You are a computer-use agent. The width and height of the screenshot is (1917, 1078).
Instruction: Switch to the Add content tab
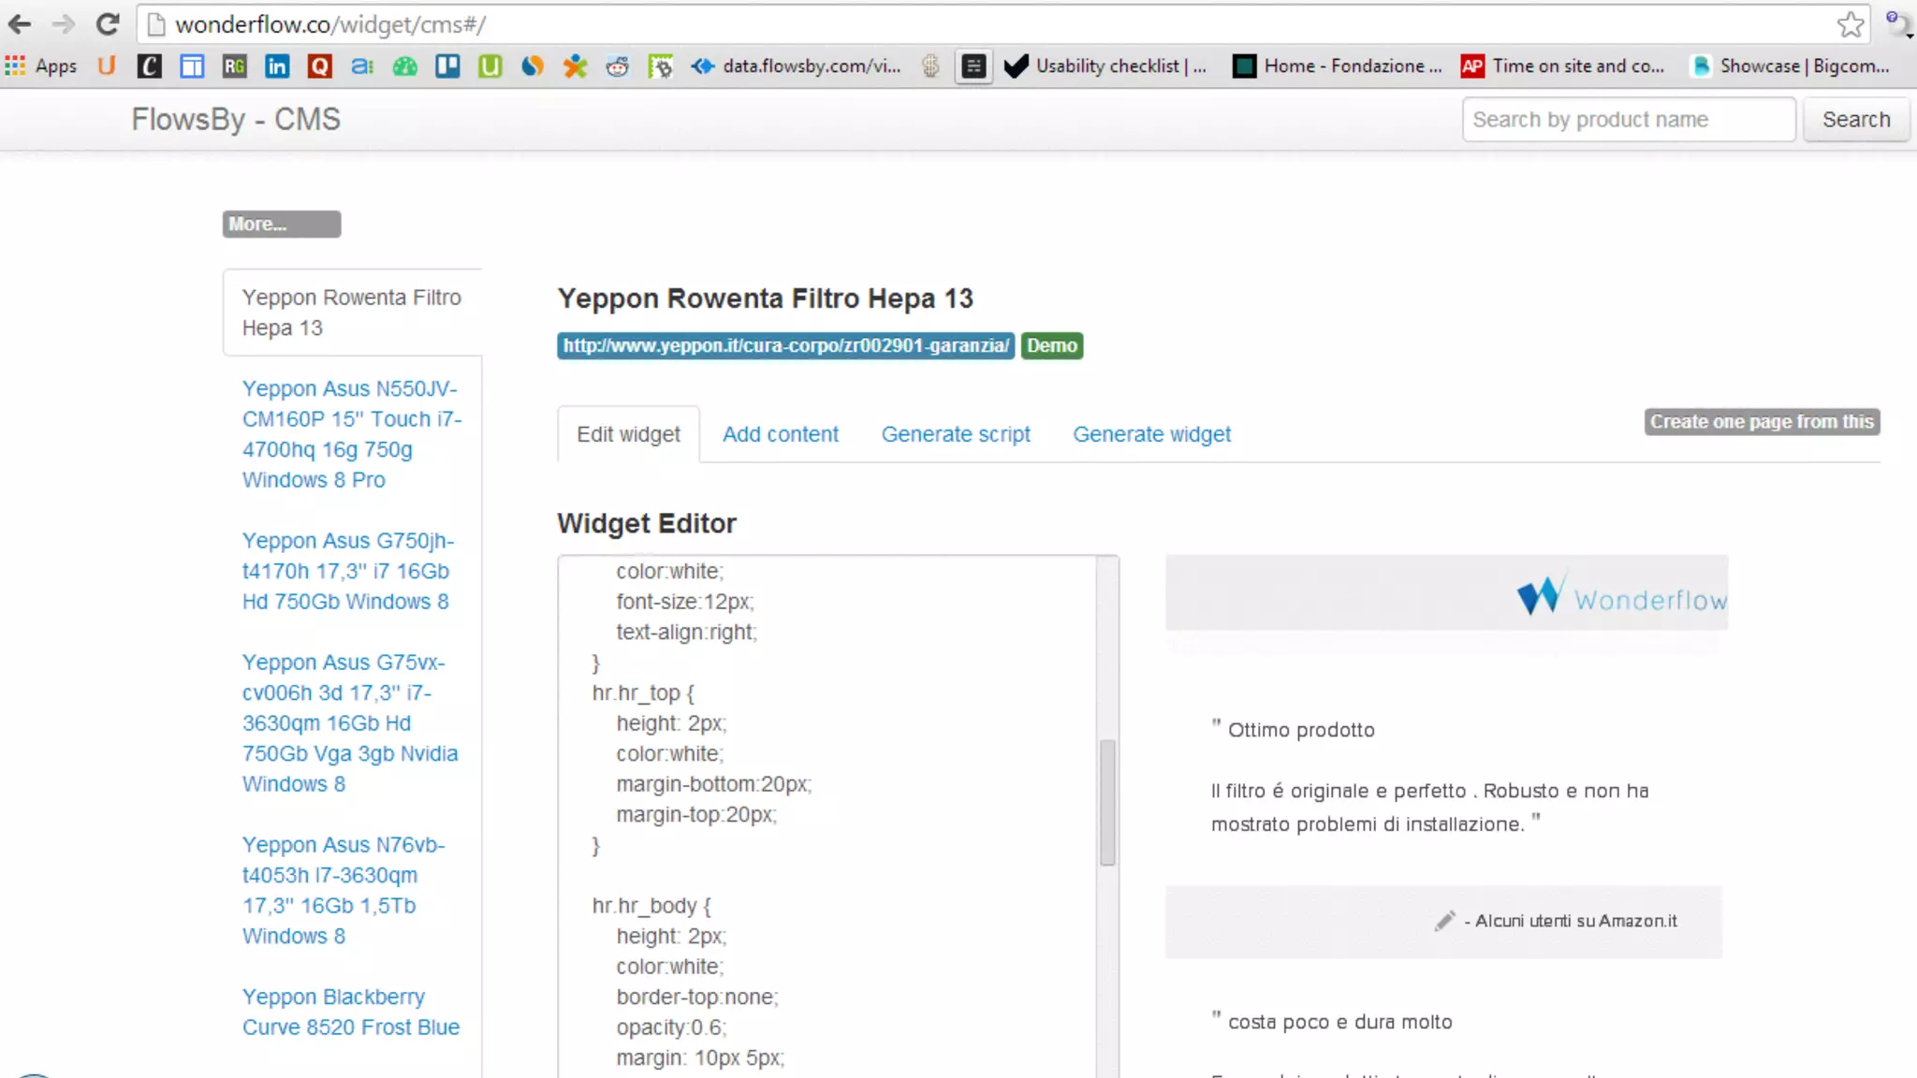click(x=780, y=434)
